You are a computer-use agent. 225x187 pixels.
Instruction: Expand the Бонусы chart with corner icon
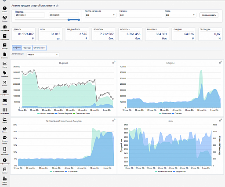[221, 62]
